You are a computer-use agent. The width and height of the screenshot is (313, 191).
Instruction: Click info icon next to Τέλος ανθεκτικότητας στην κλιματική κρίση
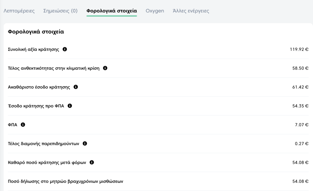[x=105, y=68]
